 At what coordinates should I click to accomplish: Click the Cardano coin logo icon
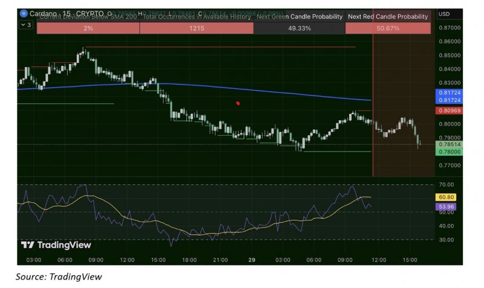tap(24, 13)
